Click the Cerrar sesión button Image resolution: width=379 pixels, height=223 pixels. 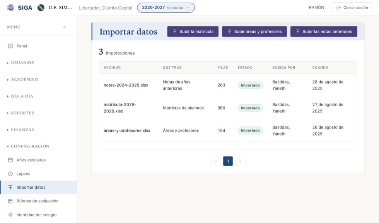[352, 8]
